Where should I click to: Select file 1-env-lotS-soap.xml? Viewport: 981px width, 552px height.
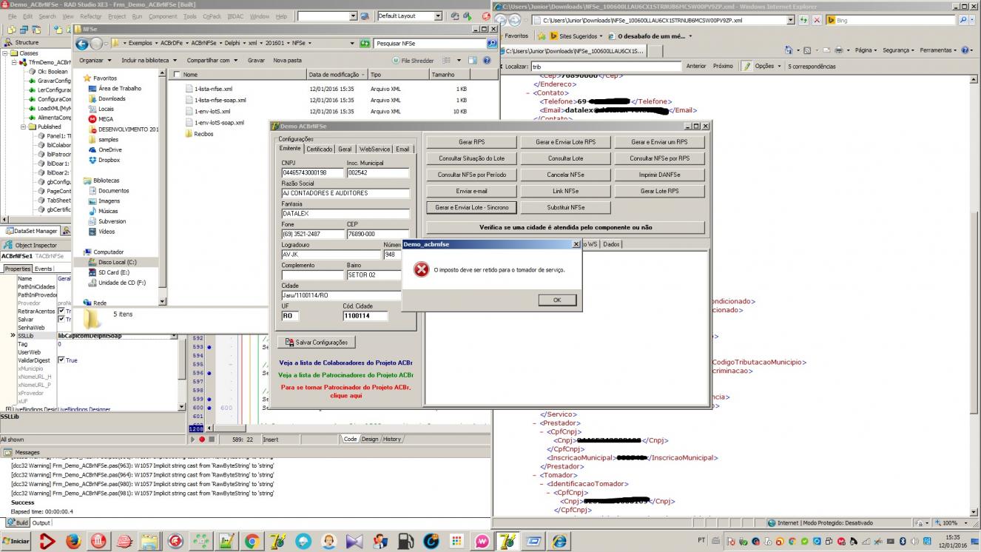(x=219, y=122)
